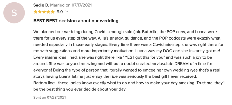Click the final line ending about your day!

pyautogui.click(x=80, y=89)
